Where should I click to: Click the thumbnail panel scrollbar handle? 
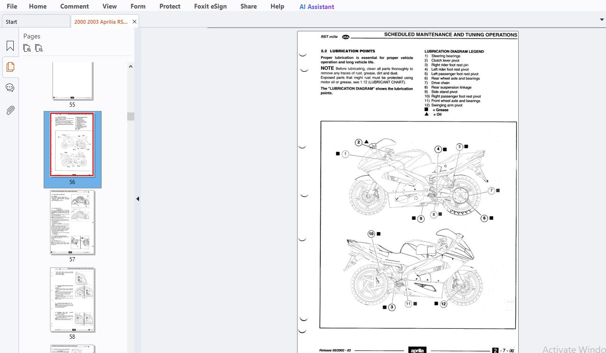pos(131,116)
